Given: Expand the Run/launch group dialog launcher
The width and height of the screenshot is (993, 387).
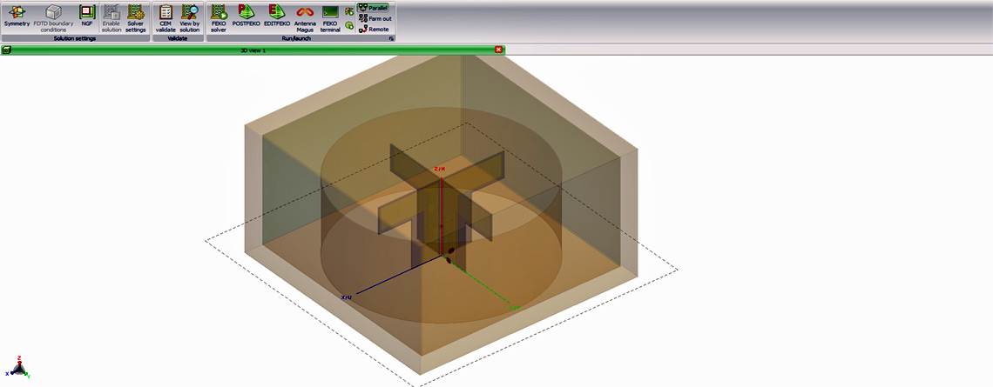Looking at the screenshot, I should click(391, 39).
